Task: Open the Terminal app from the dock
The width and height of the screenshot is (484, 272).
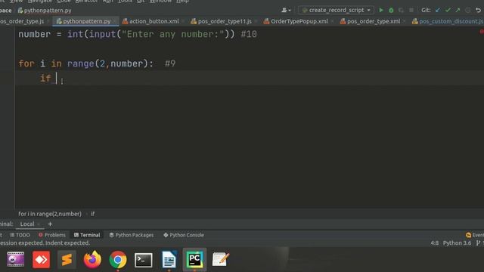Action: [144, 260]
